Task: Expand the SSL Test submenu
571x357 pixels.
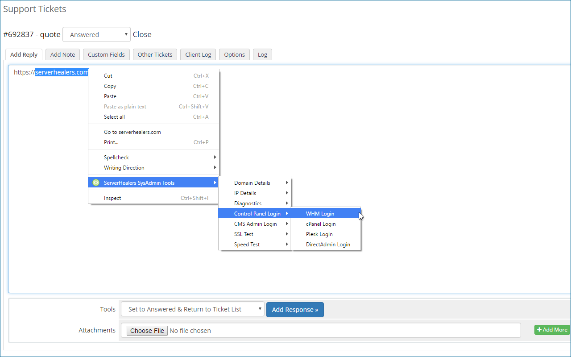Action: tap(254, 234)
